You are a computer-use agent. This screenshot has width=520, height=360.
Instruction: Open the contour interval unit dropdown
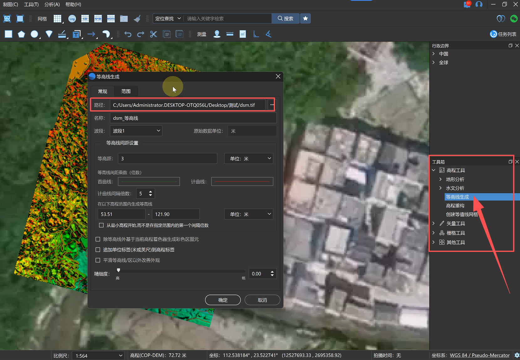tap(249, 159)
